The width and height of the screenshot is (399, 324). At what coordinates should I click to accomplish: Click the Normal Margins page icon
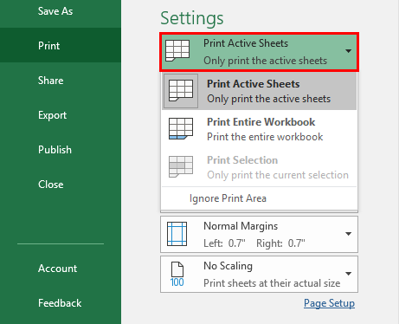(177, 234)
